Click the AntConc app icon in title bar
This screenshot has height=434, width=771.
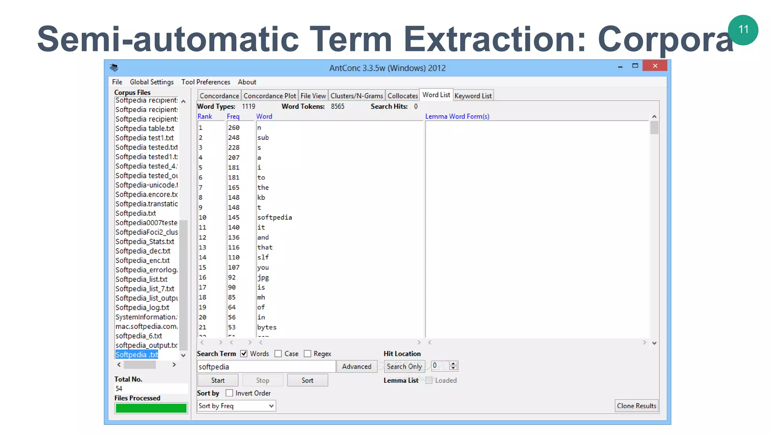[114, 67]
